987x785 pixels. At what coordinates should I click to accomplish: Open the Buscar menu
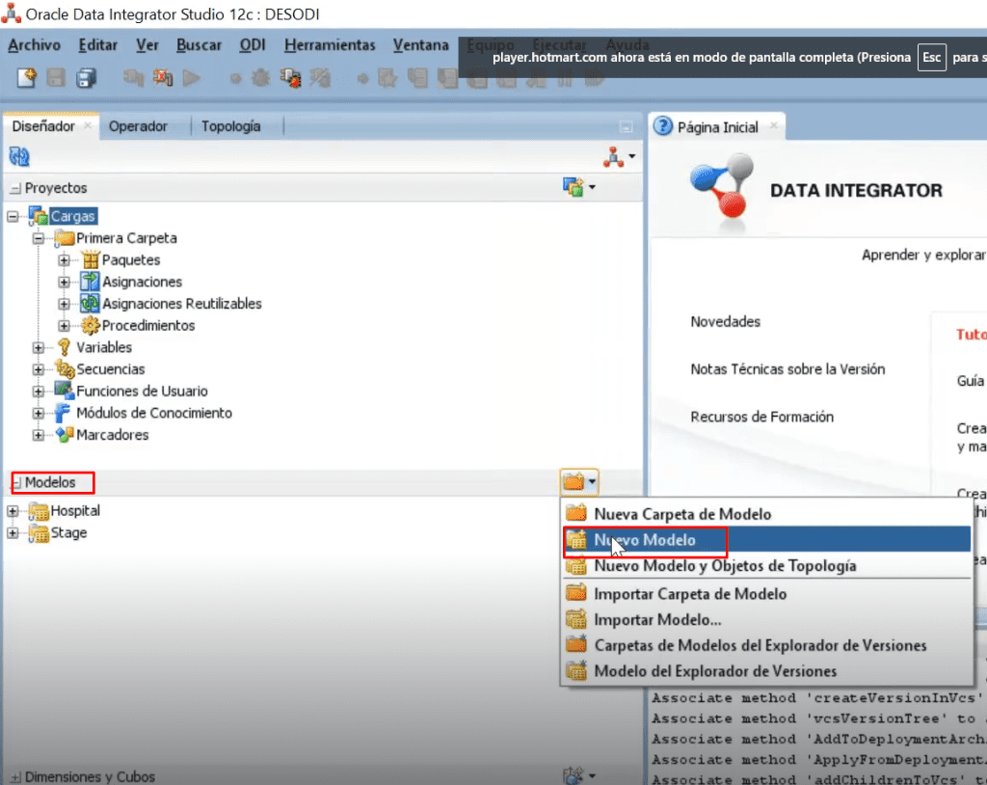tap(199, 45)
